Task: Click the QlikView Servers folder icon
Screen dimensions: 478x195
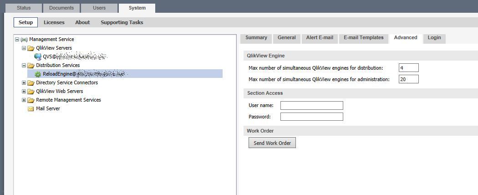Action: point(31,48)
